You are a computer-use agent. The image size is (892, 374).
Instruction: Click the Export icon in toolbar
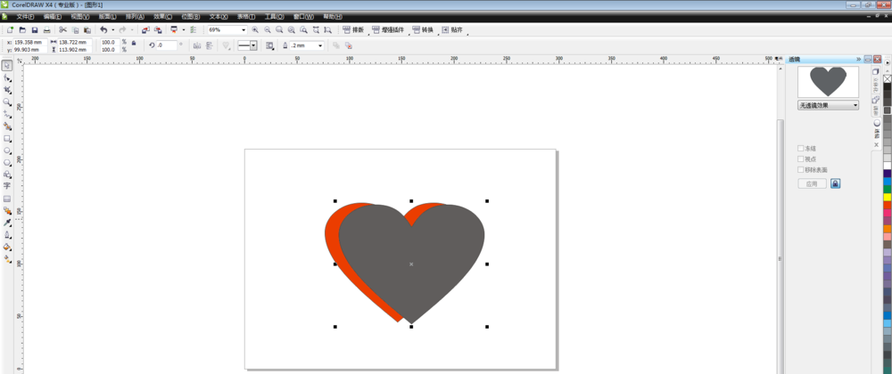tap(158, 29)
